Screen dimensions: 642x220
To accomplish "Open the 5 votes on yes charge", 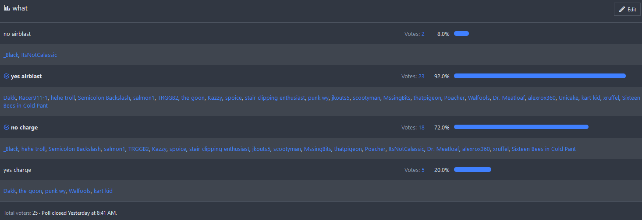I will point(423,170).
